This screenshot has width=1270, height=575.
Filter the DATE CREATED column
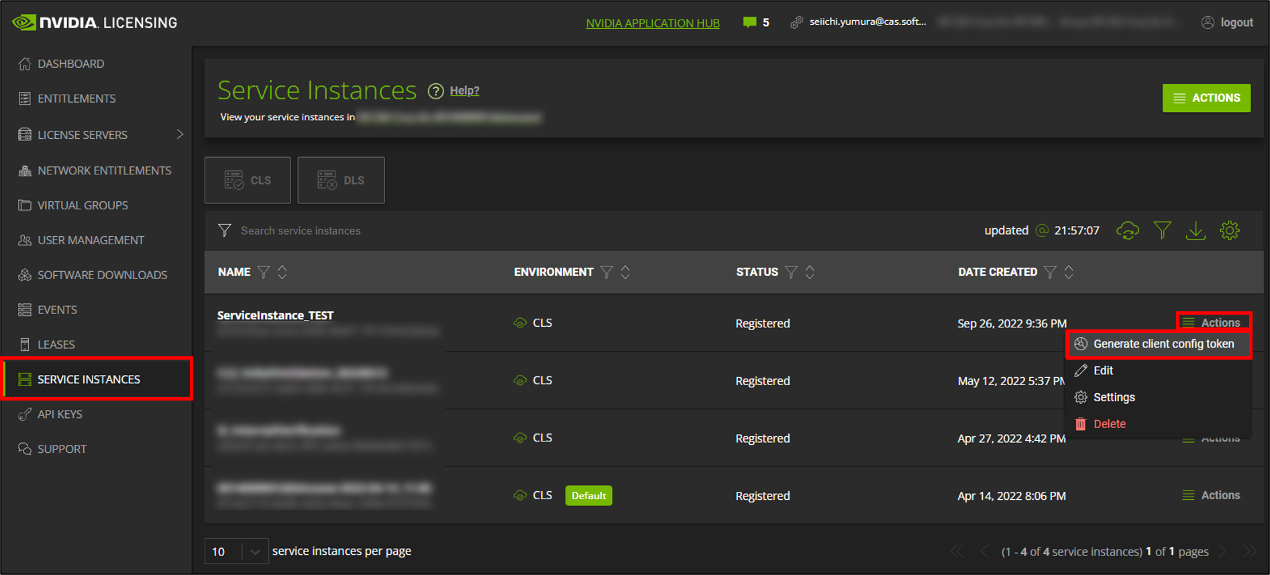click(1050, 272)
